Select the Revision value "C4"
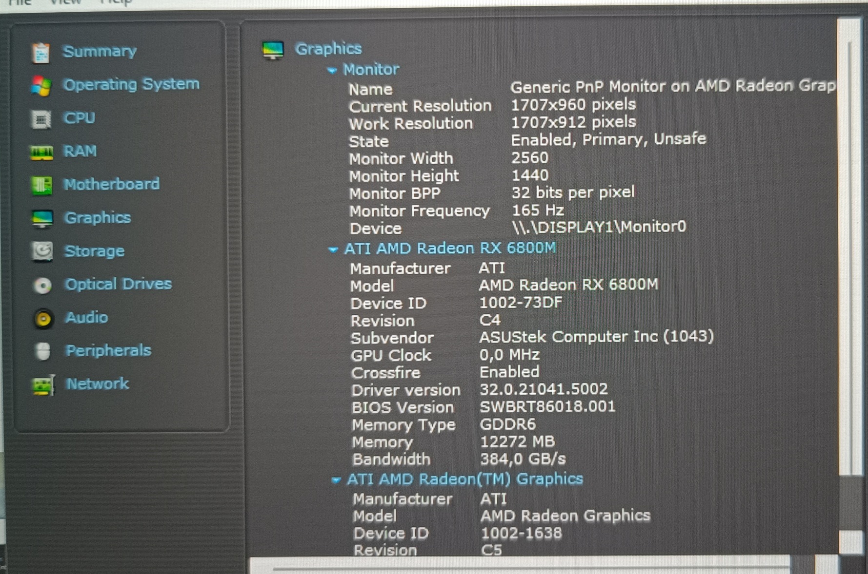 coord(490,320)
